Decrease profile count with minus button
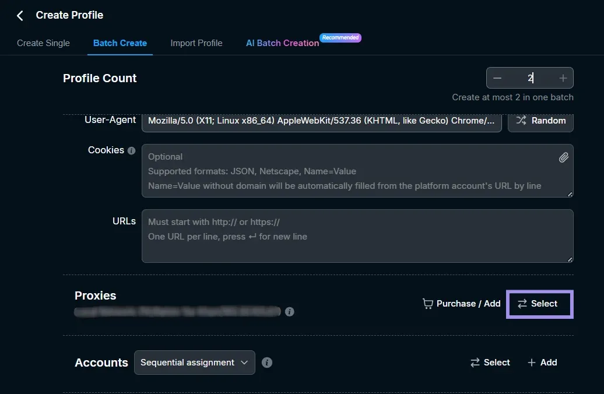The image size is (604, 394). coord(497,78)
